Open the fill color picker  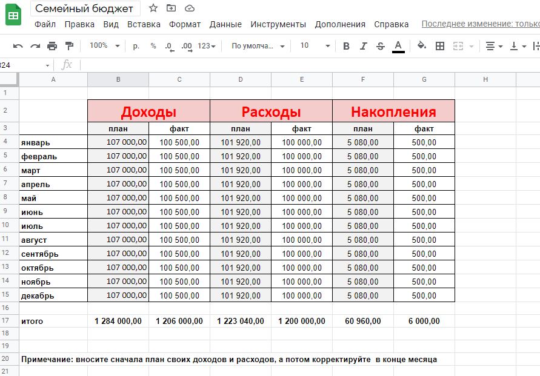(x=422, y=45)
